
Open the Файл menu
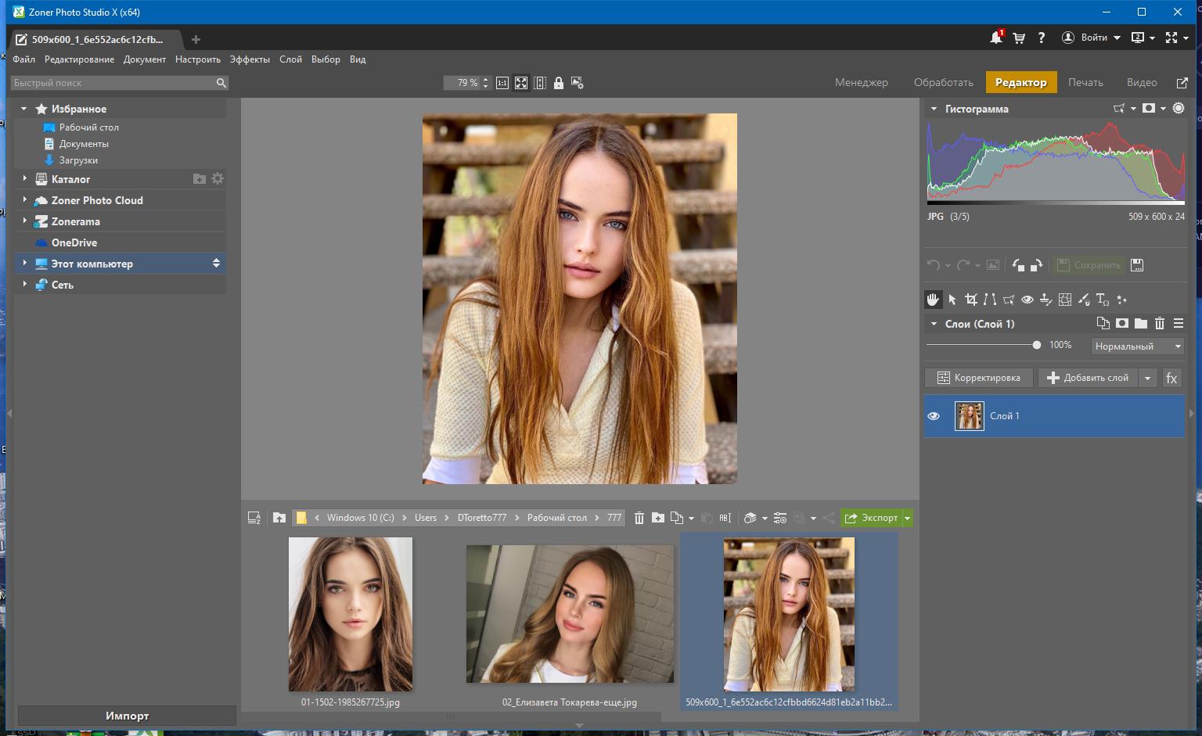pos(23,59)
